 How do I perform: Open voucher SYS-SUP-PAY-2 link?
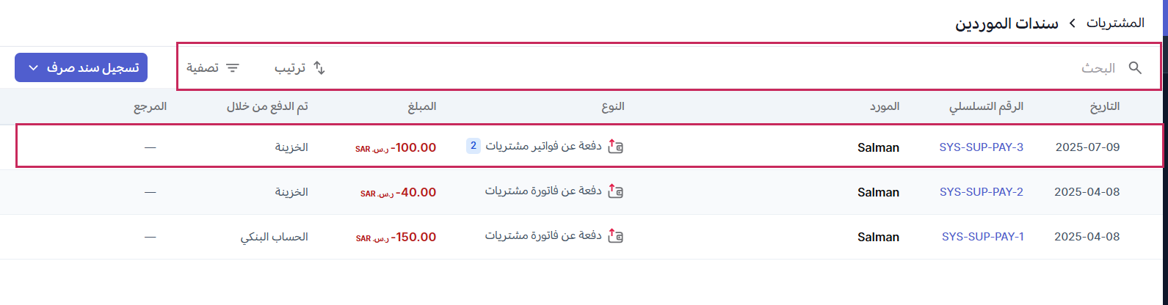pyautogui.click(x=981, y=192)
